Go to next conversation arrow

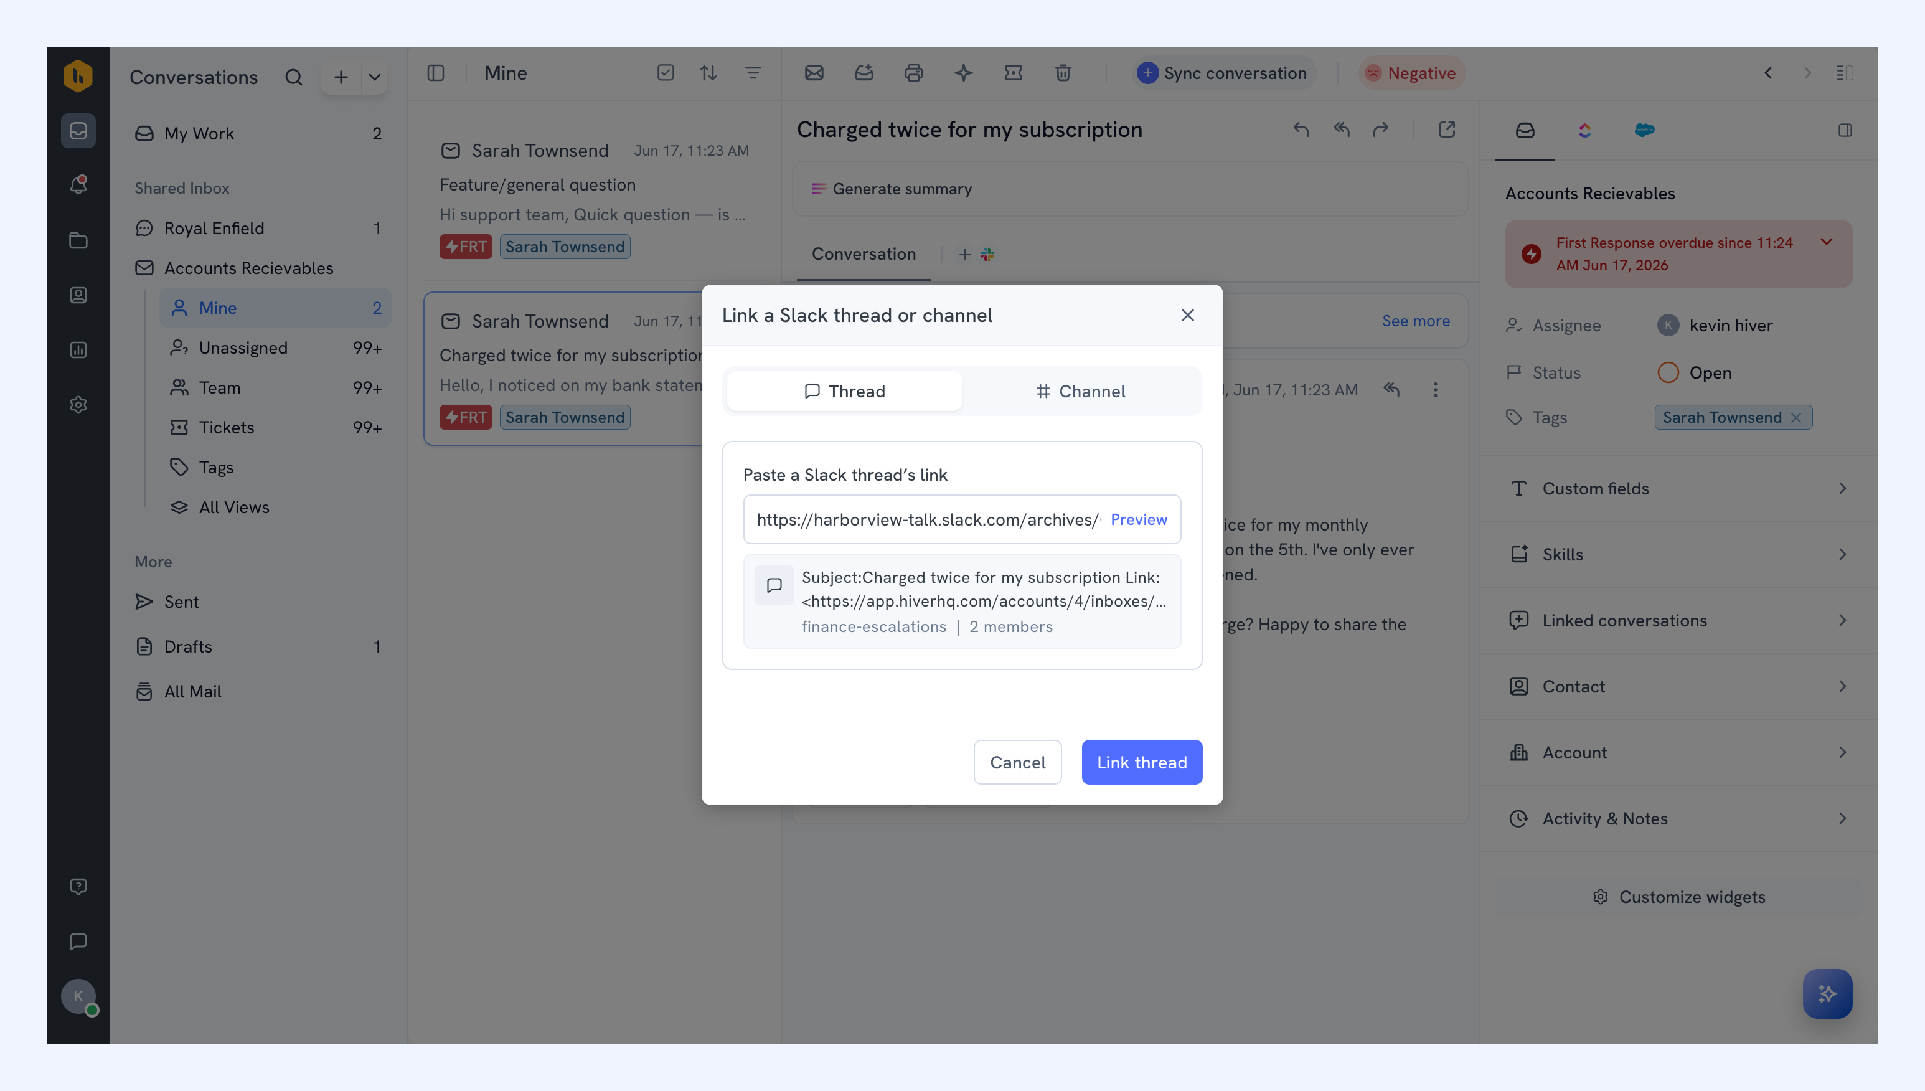[x=1807, y=73]
